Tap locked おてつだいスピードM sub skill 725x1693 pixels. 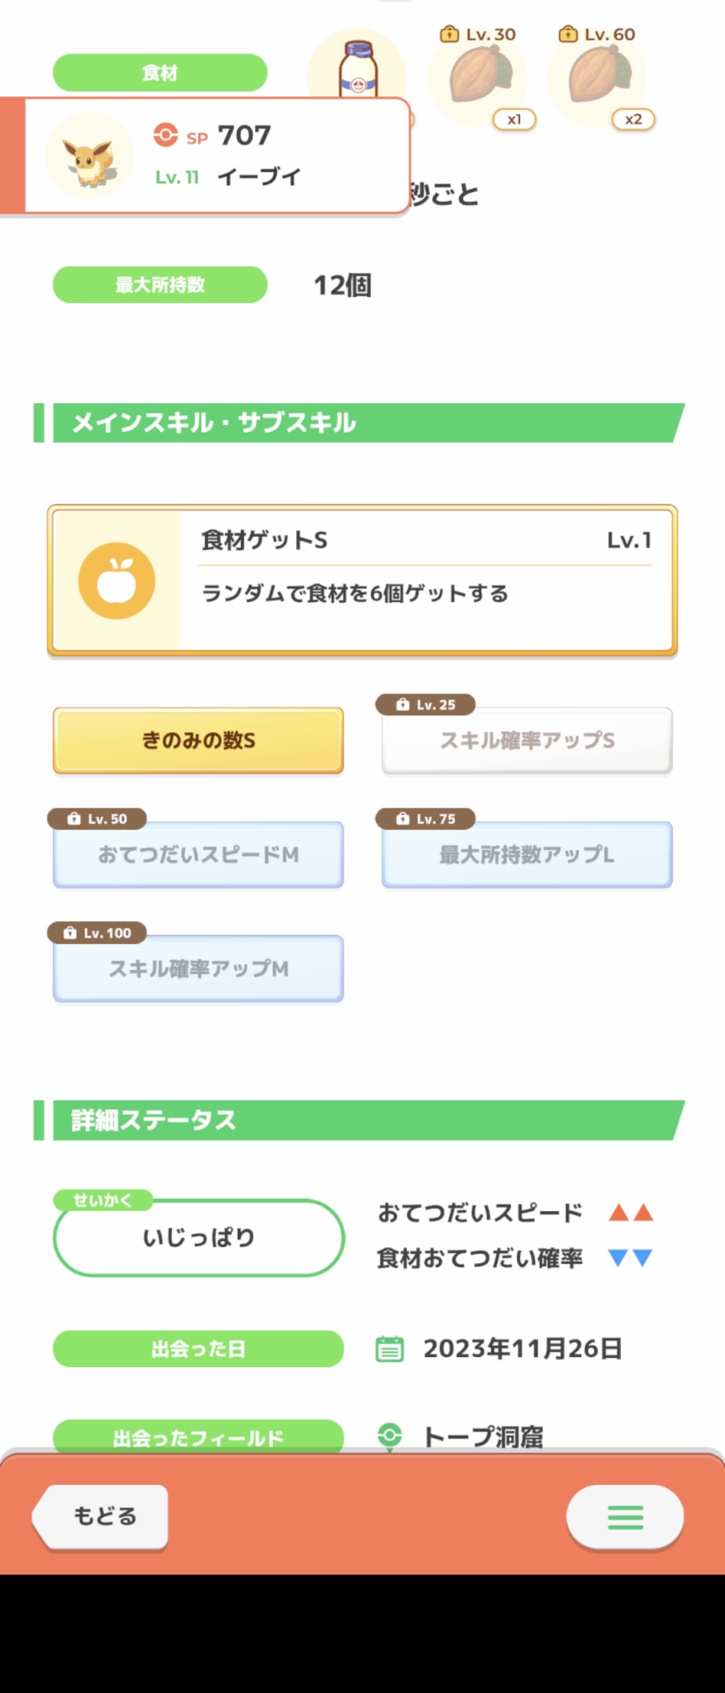pos(198,855)
